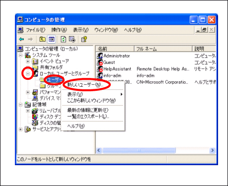228x186 pixels.
Task: Expand the Removable Storage (リムーバブル) node
Action: pos(28,111)
